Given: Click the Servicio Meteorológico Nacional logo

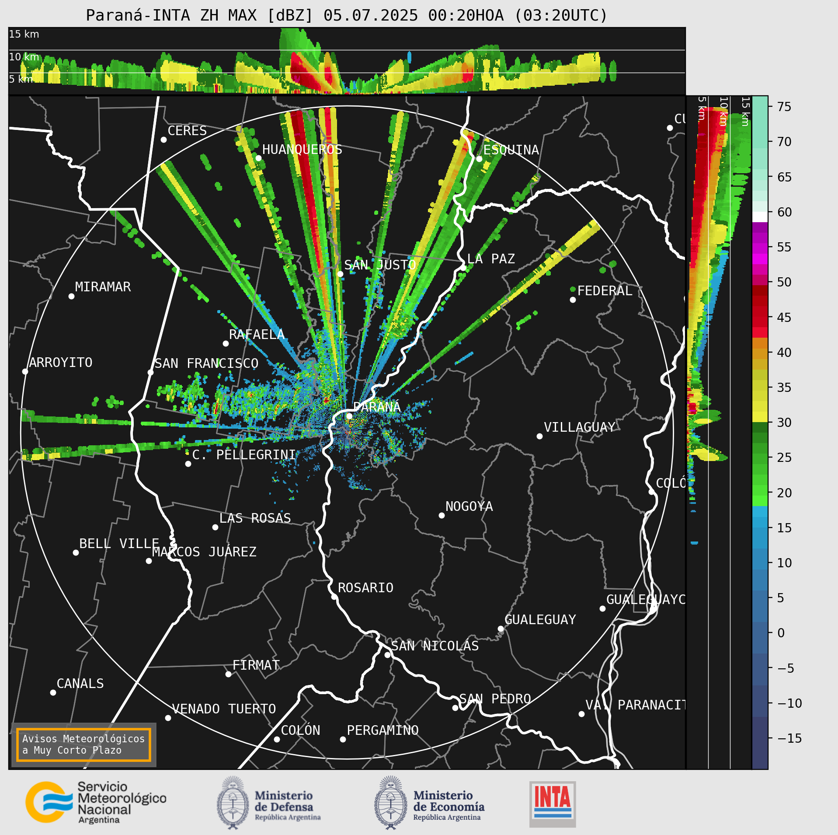Looking at the screenshot, I should click(x=96, y=802).
